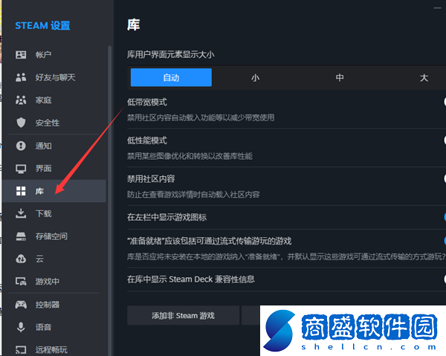
Task: Open 界面 settings
Action: coord(54,169)
